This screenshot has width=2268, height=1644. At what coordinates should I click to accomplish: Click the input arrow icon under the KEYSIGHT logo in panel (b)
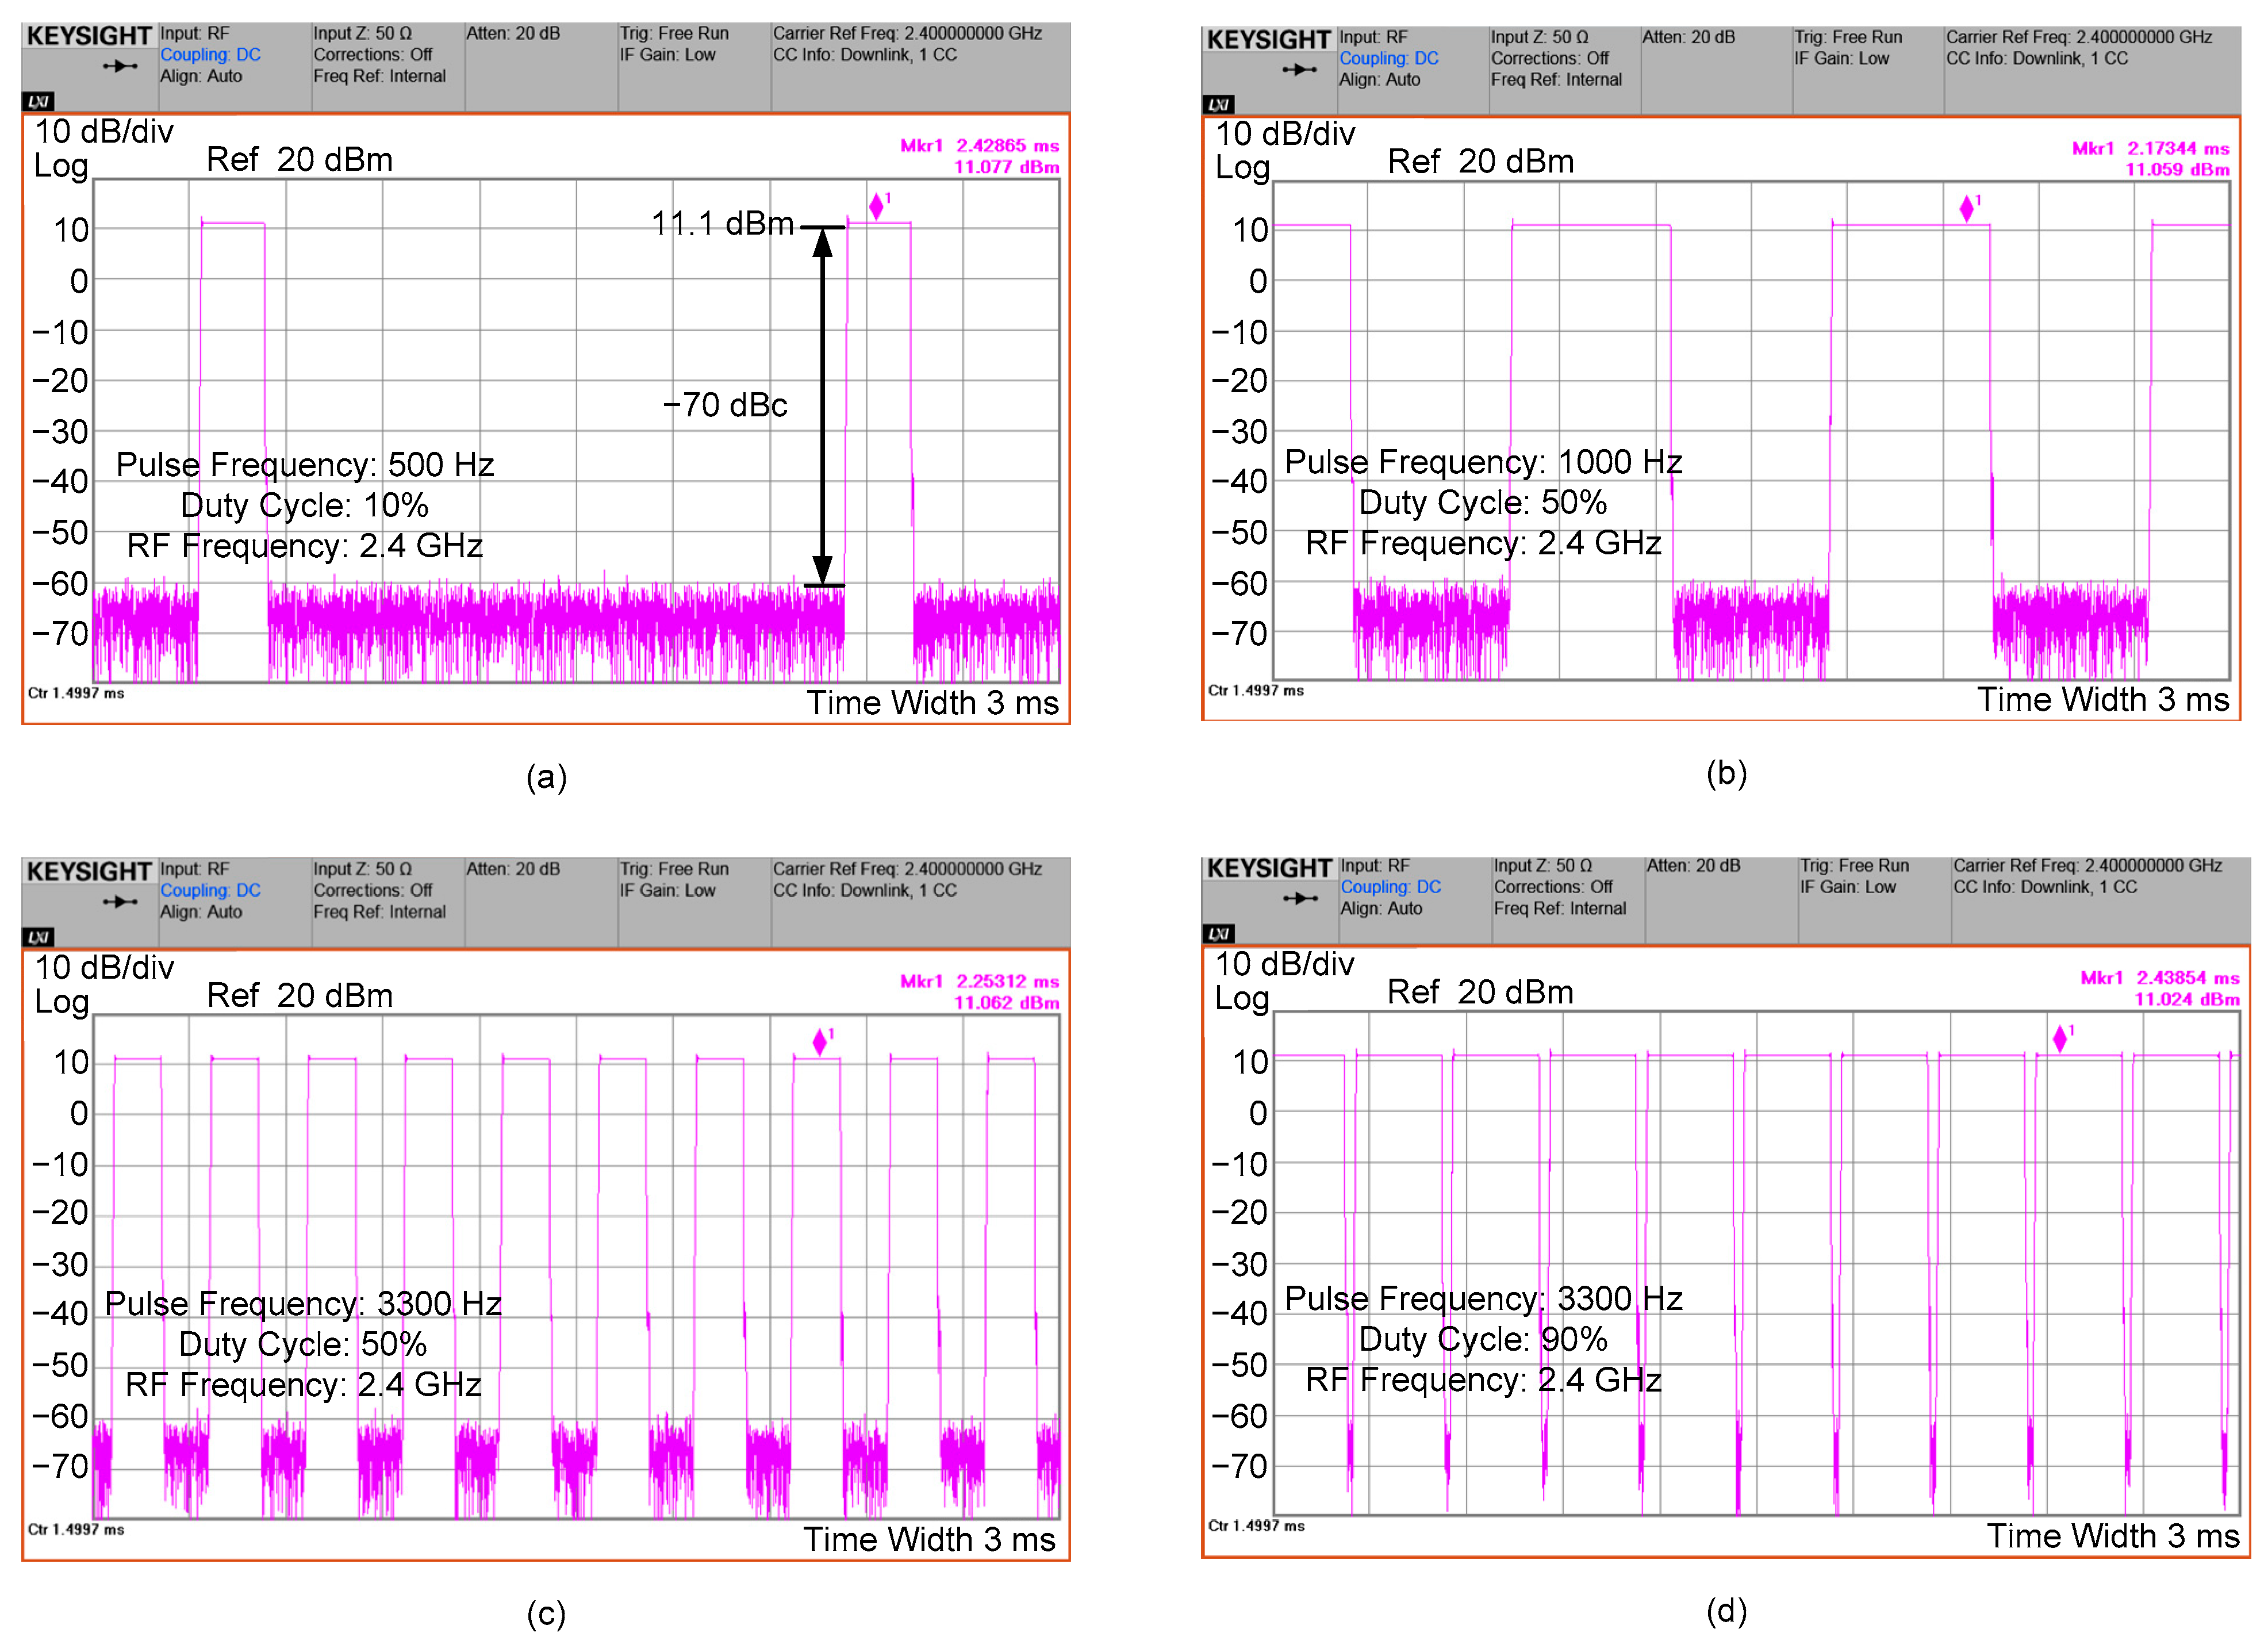(x=1299, y=70)
